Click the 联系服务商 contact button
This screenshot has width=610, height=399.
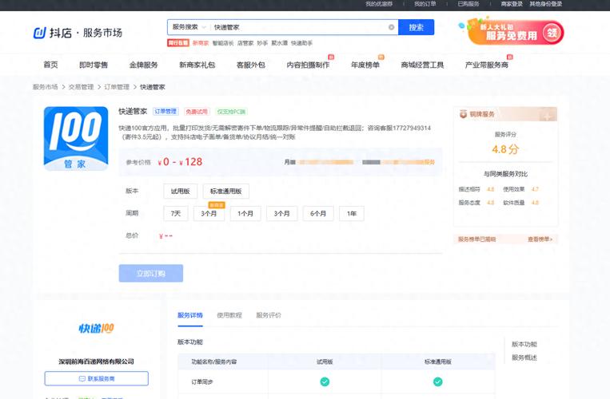tap(97, 378)
